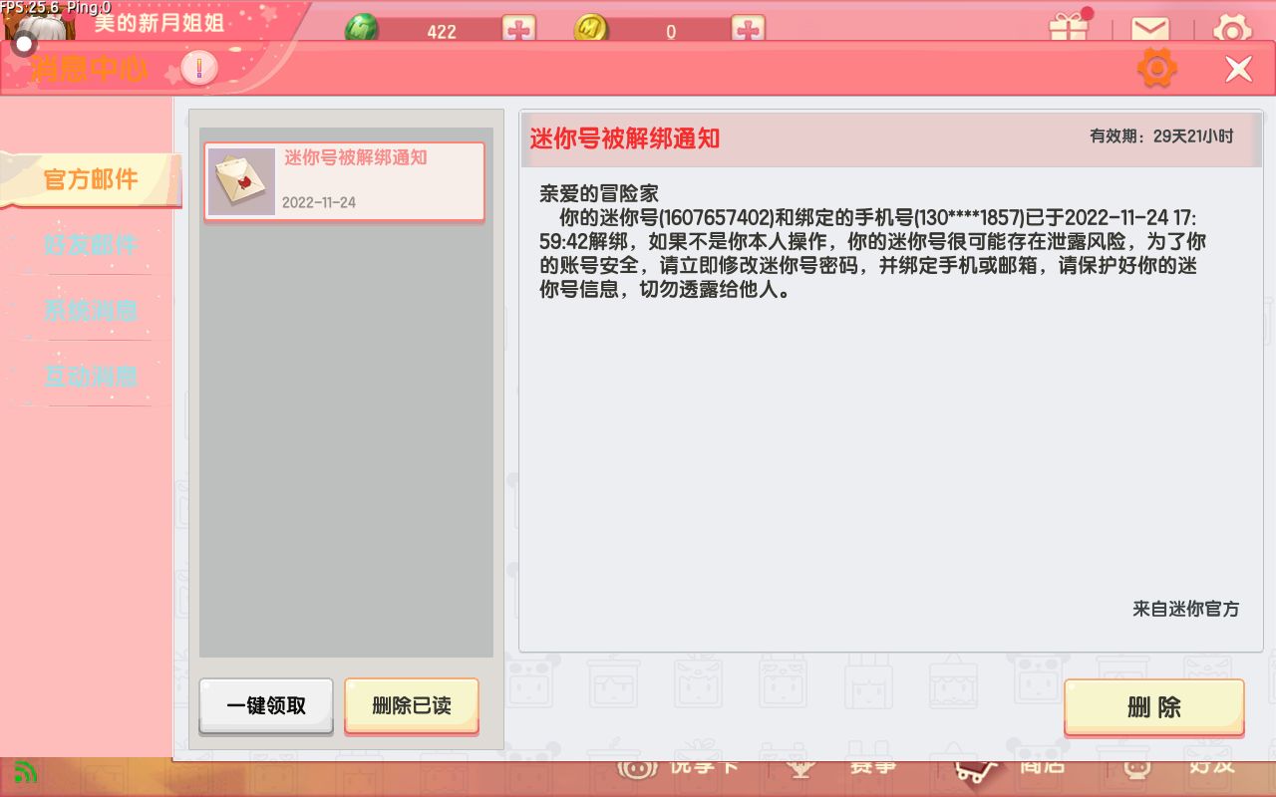Open the orange gear message settings

[1156, 69]
